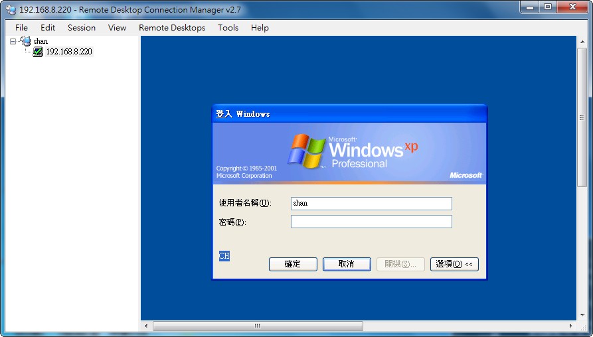The width and height of the screenshot is (593, 337).
Task: Maximize the Remote Desktop Connection Manager window
Action: (548, 7)
